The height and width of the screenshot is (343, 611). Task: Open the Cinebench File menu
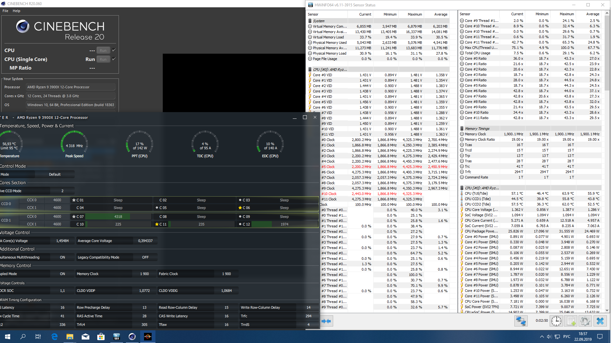tap(5, 11)
